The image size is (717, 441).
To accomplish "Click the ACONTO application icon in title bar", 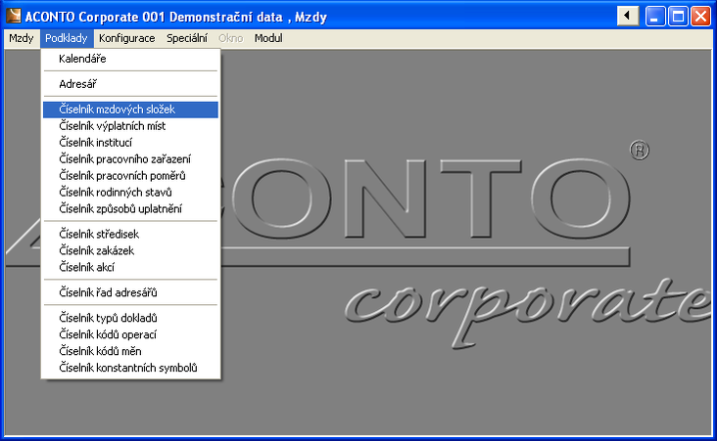I will pyautogui.click(x=14, y=16).
